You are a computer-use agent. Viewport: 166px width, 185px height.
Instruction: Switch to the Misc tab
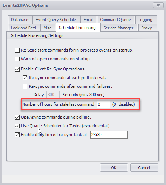48,28
